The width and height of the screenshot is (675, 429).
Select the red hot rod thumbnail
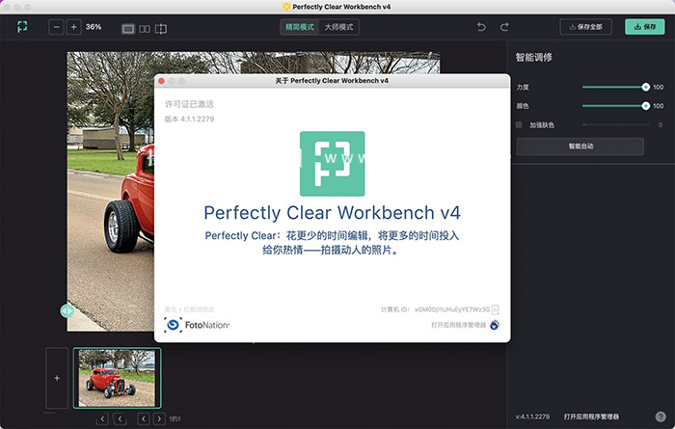point(117,378)
